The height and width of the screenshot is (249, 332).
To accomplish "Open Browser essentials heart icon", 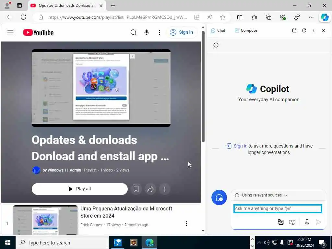I will click(x=283, y=17).
